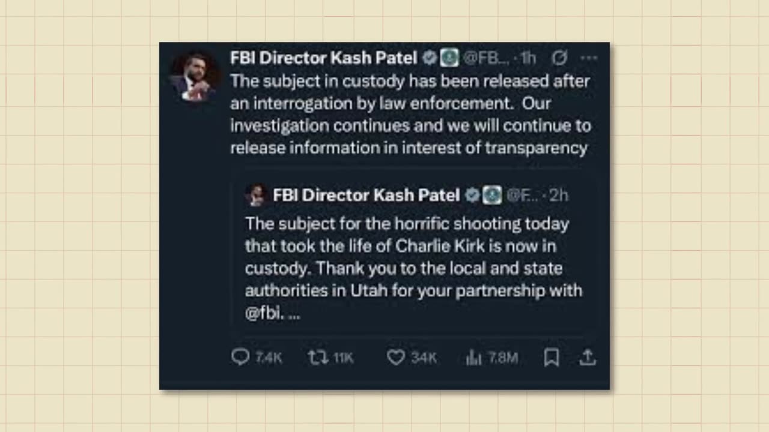
Task: Expand the truncated quoted tweet ellipsis
Action: (x=294, y=313)
